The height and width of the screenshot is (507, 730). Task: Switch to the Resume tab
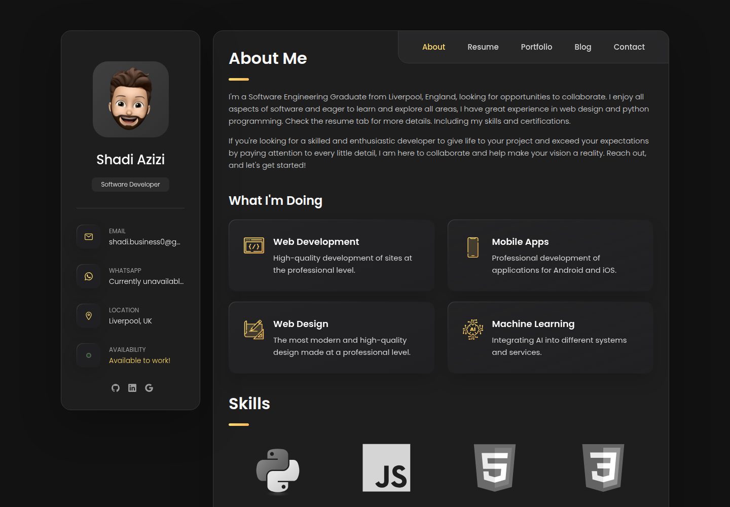point(483,47)
